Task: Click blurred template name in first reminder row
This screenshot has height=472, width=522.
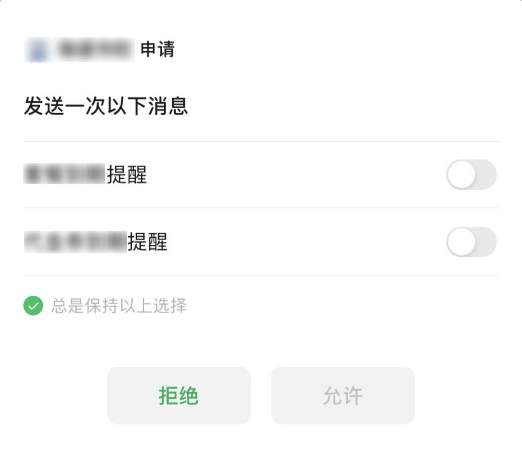Action: (64, 174)
